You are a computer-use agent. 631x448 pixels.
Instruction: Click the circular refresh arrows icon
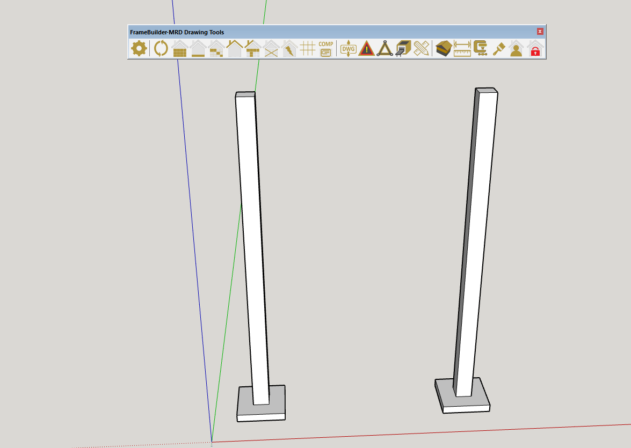tap(161, 48)
